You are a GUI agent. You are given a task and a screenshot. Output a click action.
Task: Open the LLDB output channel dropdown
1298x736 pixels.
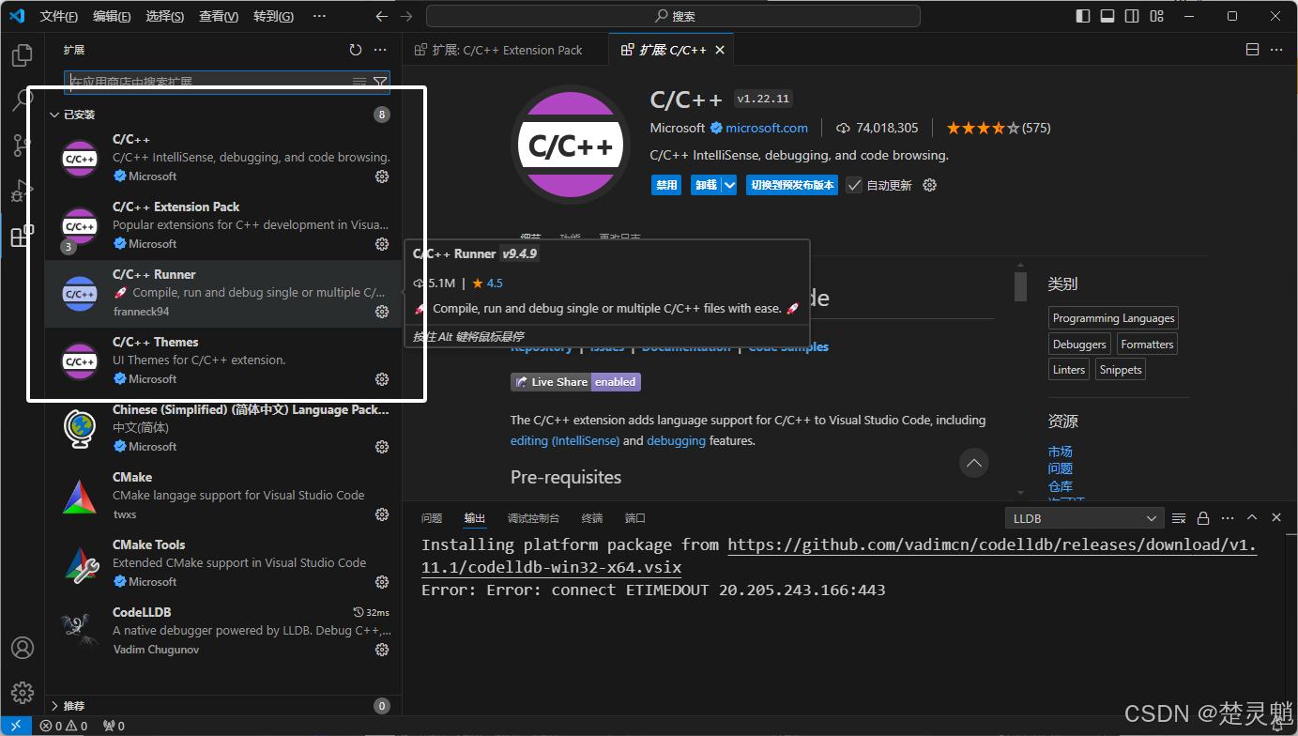click(1084, 518)
